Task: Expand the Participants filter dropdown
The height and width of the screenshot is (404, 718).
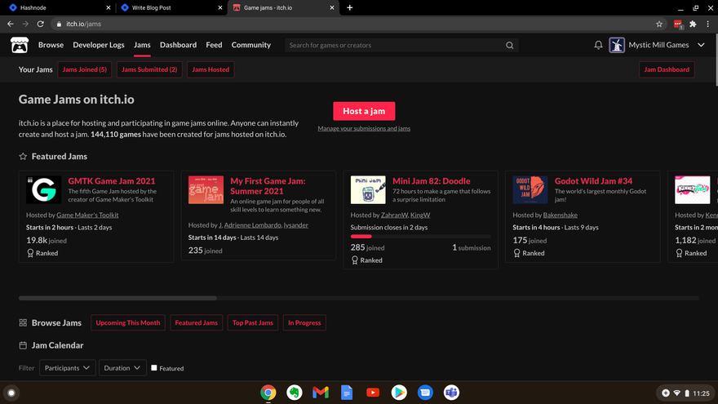Action: coord(67,368)
